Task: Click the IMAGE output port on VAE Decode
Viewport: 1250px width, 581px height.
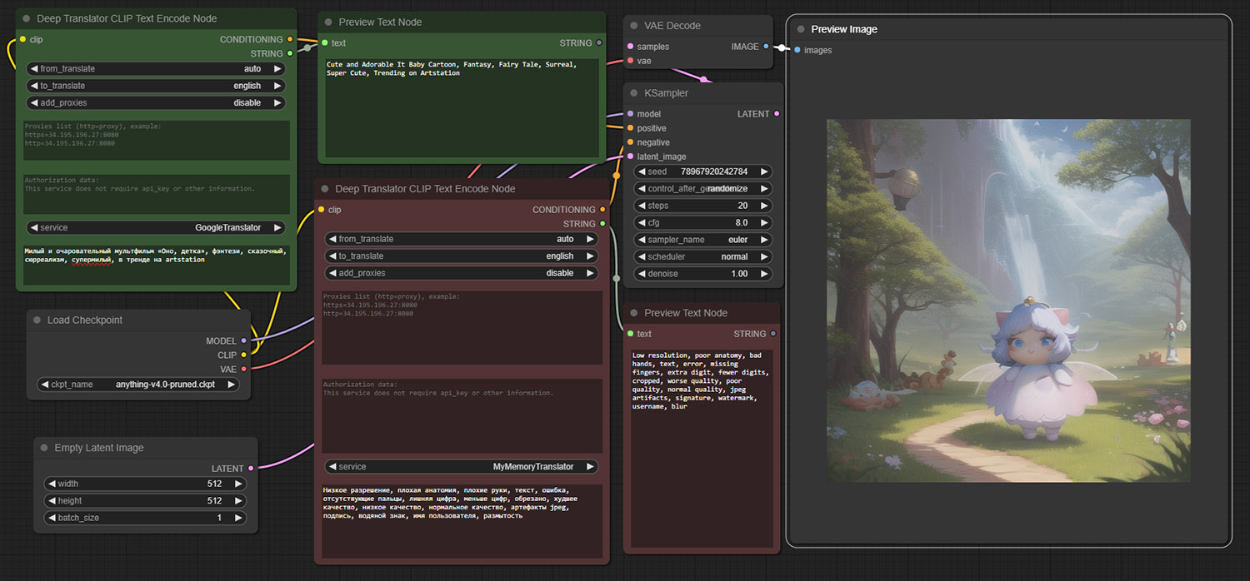Action: (x=766, y=47)
